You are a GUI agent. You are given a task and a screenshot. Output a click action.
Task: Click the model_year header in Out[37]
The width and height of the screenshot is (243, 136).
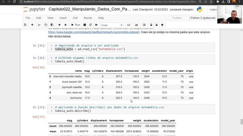[x=168, y=121]
